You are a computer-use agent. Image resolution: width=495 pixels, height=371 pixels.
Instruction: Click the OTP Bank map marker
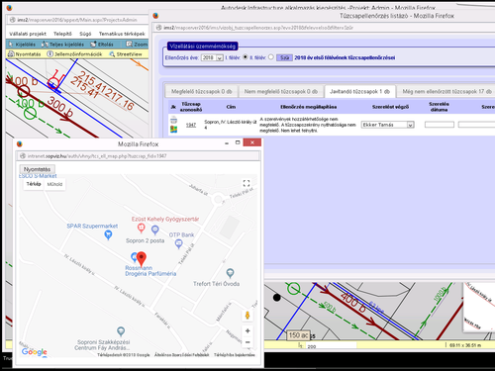[178, 244]
